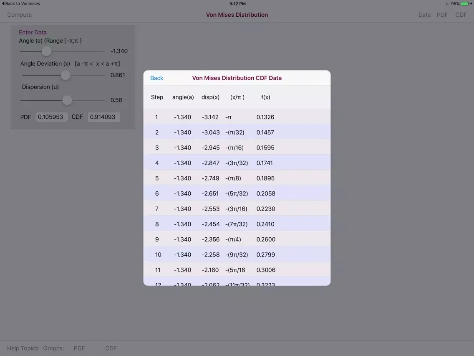Select f(x) value 0.1895
474x356 pixels.
click(265, 178)
